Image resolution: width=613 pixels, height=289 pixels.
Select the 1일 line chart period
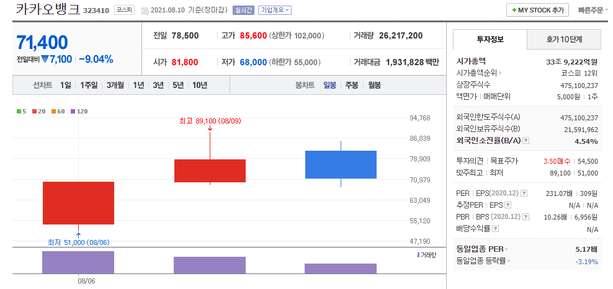tap(66, 85)
